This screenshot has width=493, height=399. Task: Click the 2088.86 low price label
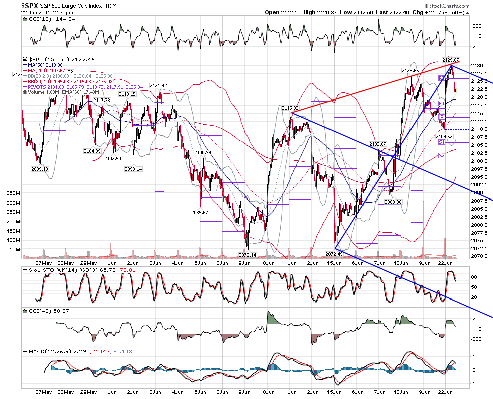point(393,202)
